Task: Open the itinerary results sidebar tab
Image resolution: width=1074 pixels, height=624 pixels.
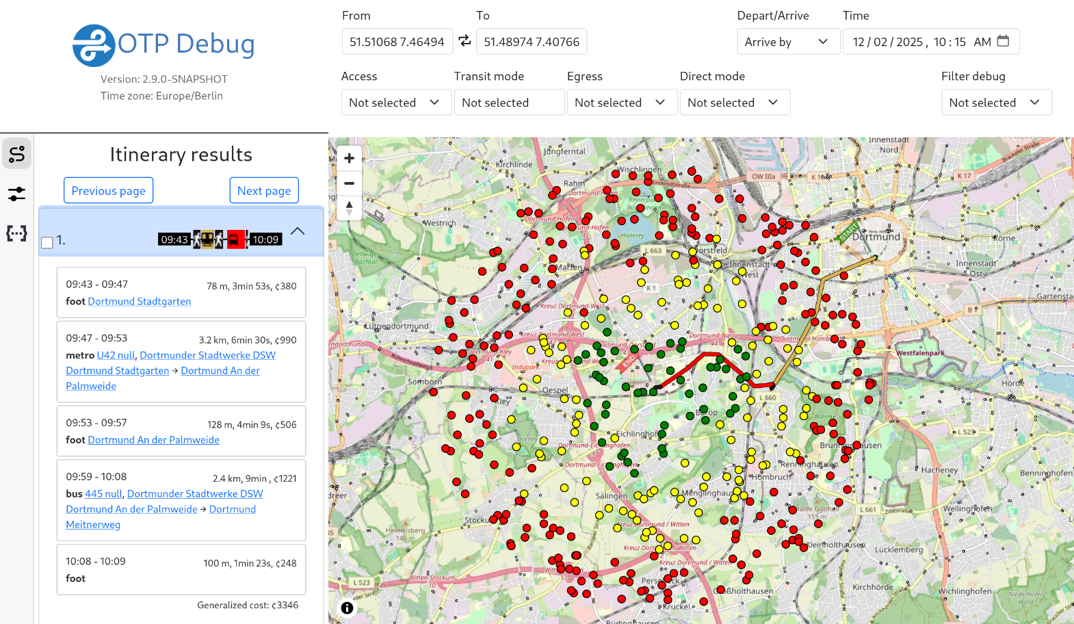Action: point(16,153)
